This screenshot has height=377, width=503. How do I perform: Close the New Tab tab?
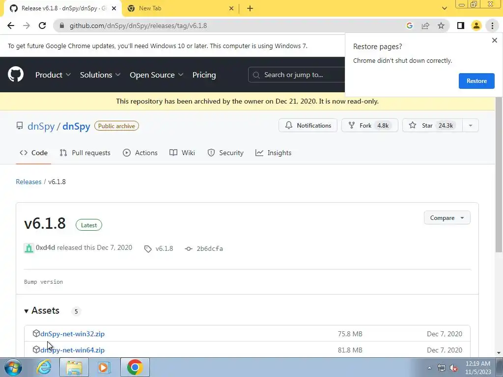[231, 8]
